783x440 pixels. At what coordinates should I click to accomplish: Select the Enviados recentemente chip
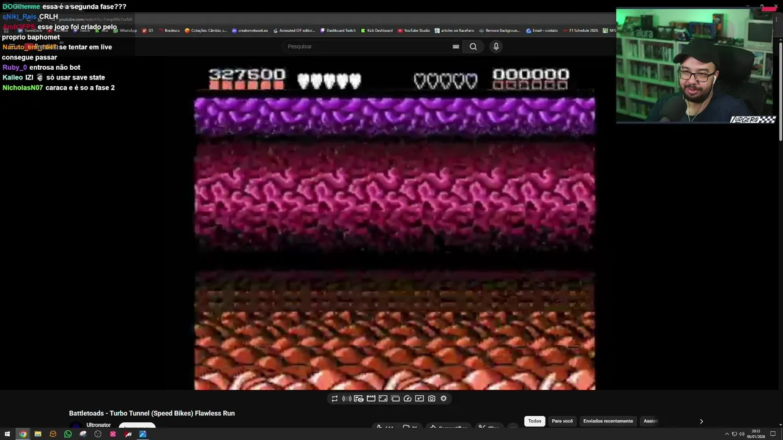pyautogui.click(x=608, y=421)
